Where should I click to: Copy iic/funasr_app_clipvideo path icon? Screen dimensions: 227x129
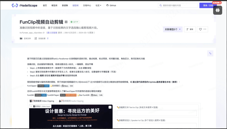point(44,33)
